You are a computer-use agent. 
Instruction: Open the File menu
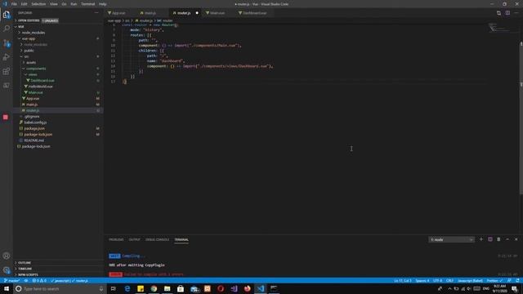pyautogui.click(x=14, y=4)
